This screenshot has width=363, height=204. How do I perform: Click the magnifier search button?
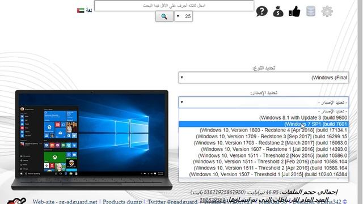tap(164, 16)
